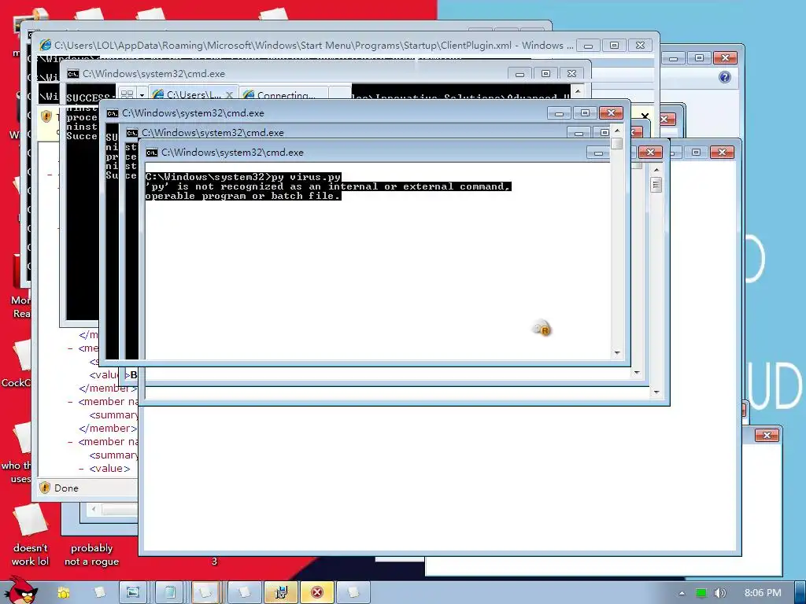Click the Internet Explorer title bar icon
The image size is (806, 604).
tap(45, 45)
